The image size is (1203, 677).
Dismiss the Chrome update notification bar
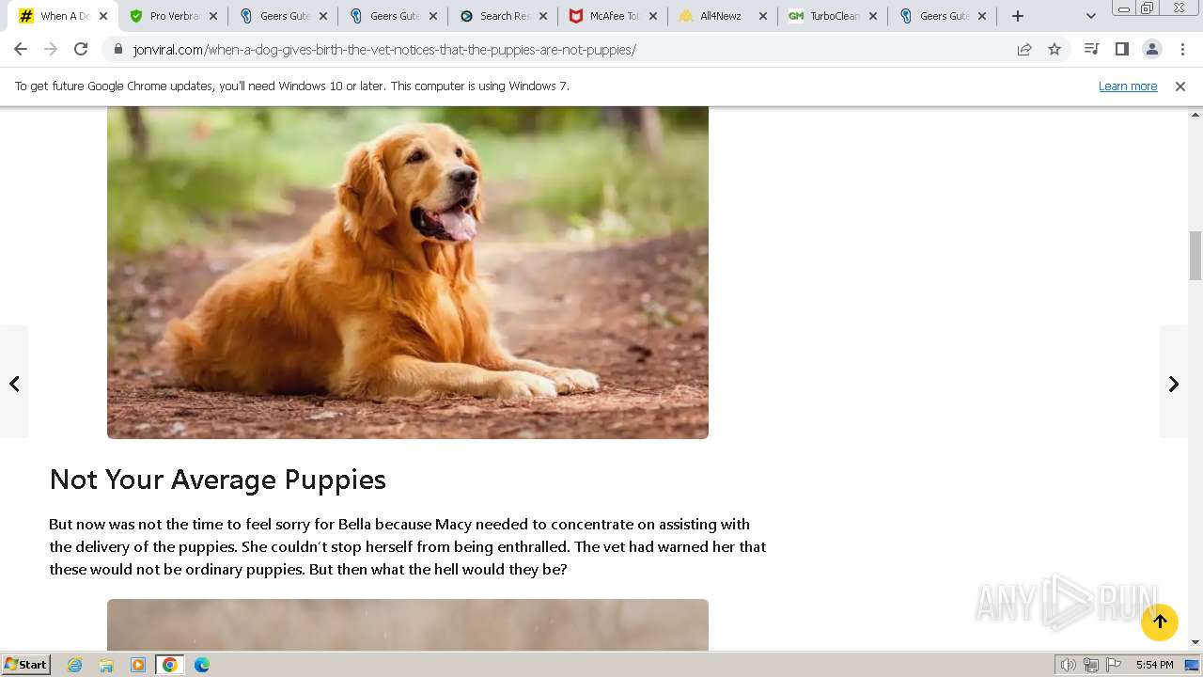click(1180, 87)
